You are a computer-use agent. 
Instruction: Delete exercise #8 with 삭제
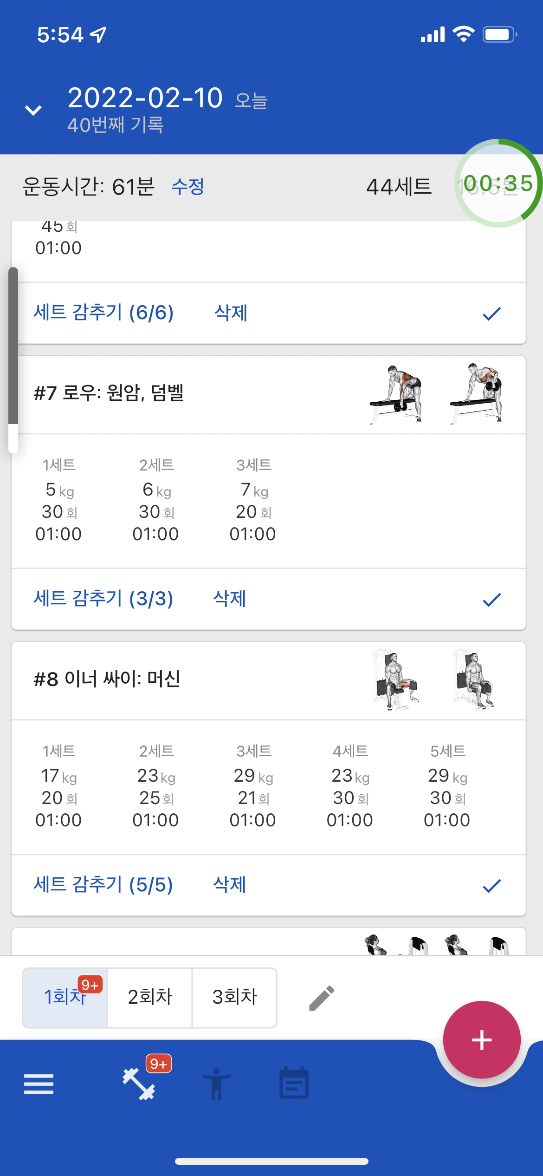[229, 884]
